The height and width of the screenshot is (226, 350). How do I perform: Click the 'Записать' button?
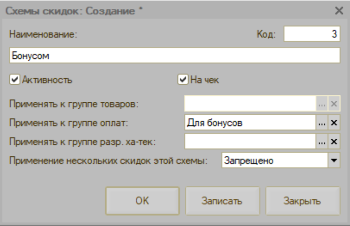tap(222, 201)
